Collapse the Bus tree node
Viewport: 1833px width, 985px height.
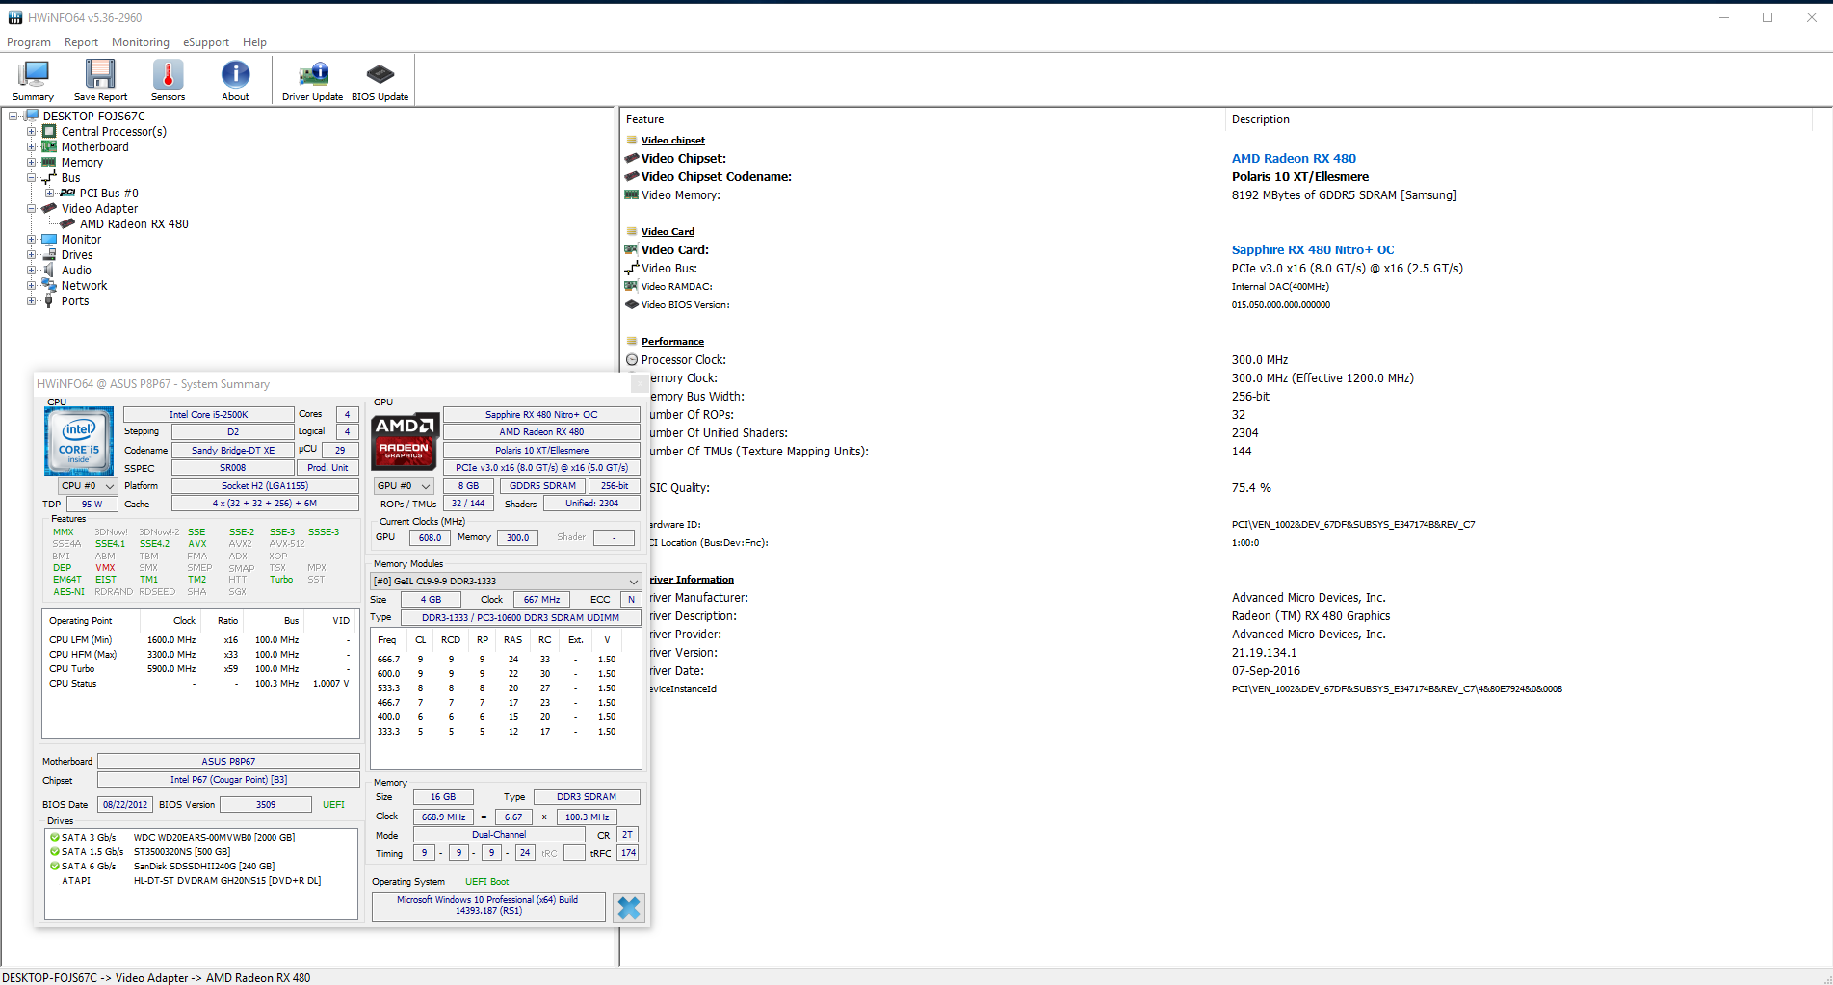32,178
